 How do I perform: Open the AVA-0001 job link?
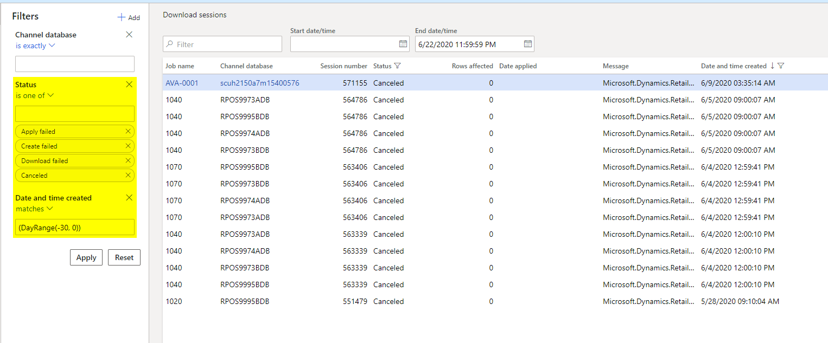click(x=182, y=83)
